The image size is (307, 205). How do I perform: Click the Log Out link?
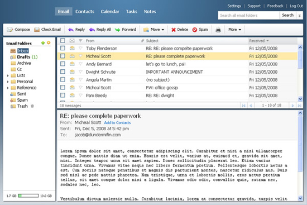[x=296, y=6]
